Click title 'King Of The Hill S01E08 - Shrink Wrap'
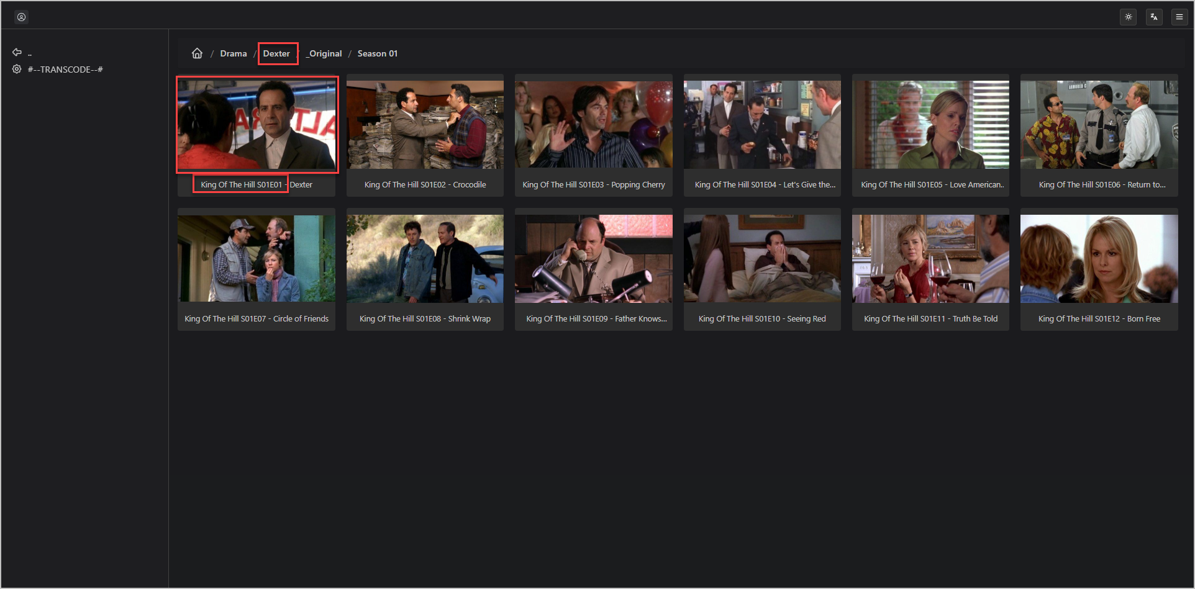The width and height of the screenshot is (1195, 589). [425, 319]
